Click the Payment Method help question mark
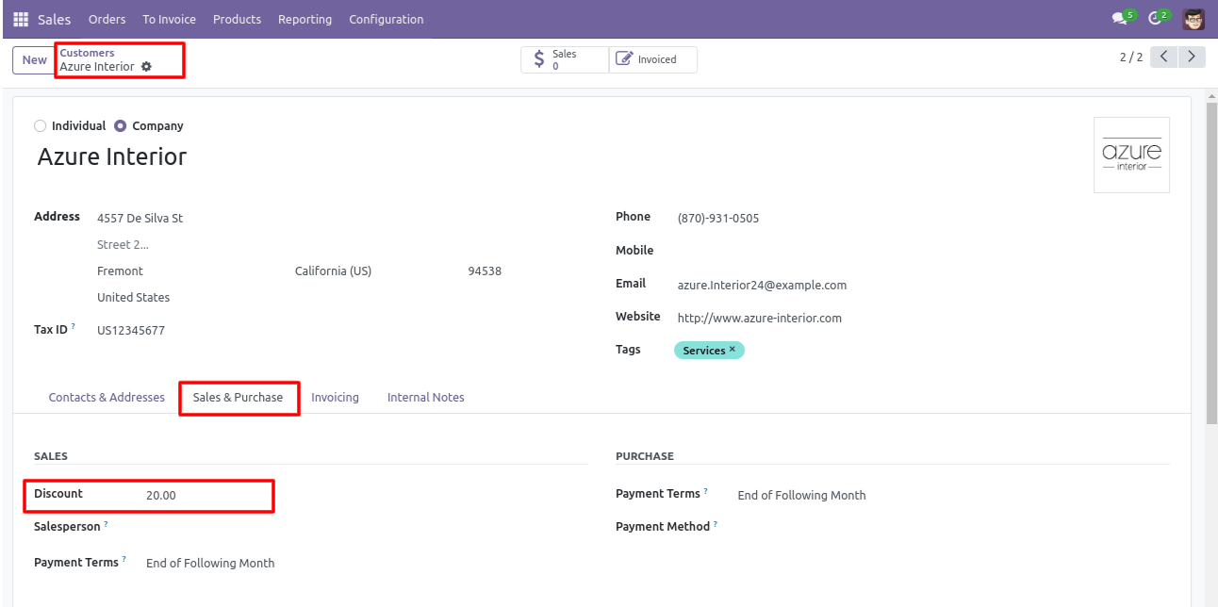This screenshot has width=1218, height=607. coord(715,524)
